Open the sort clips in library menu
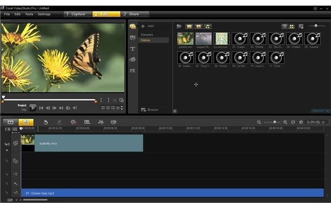This screenshot has height=204, width=331. (301, 26)
